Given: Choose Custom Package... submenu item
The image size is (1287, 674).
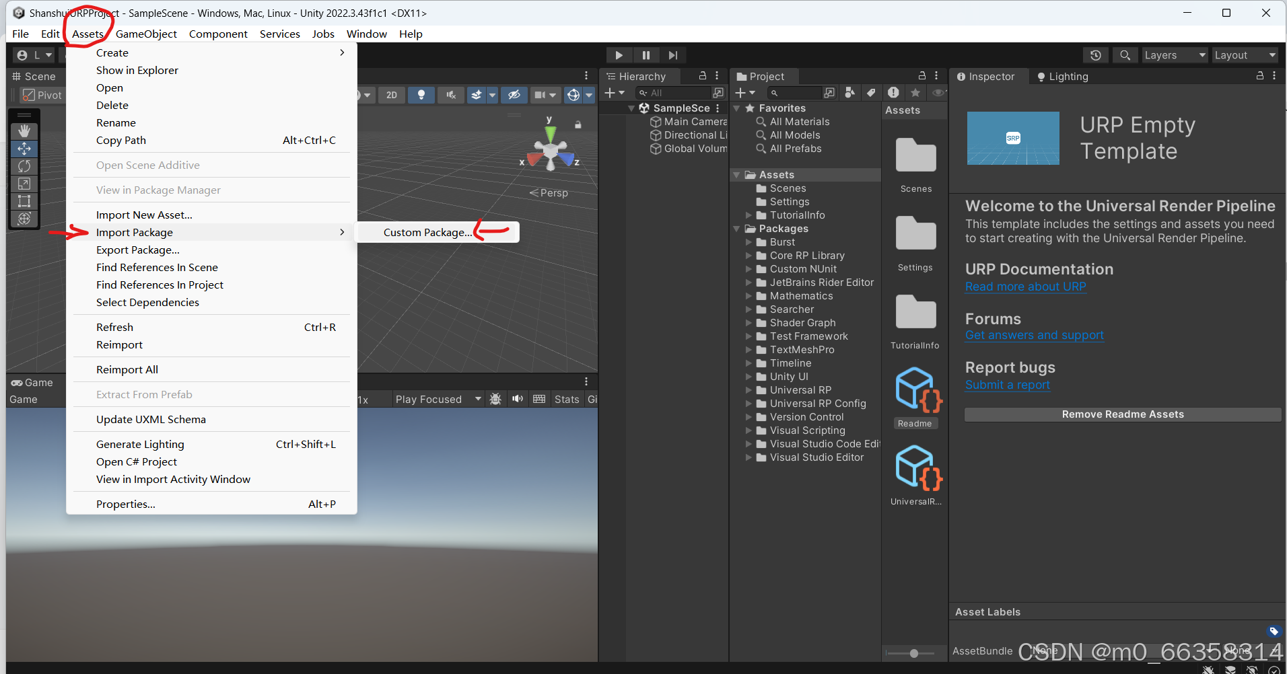Looking at the screenshot, I should tap(438, 232).
